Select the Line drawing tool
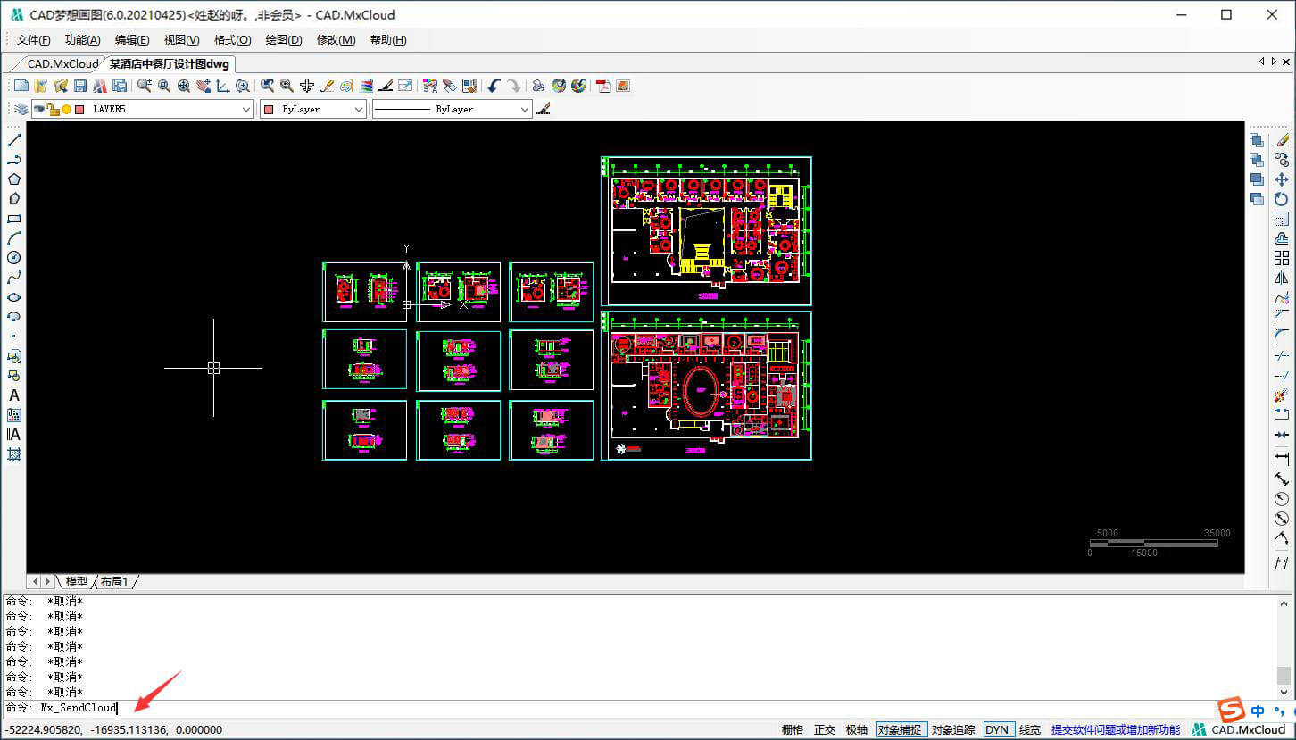 point(13,140)
